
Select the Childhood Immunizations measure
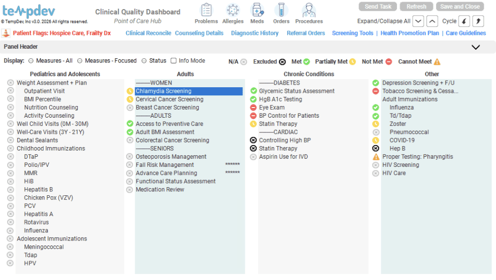[x=51, y=149]
